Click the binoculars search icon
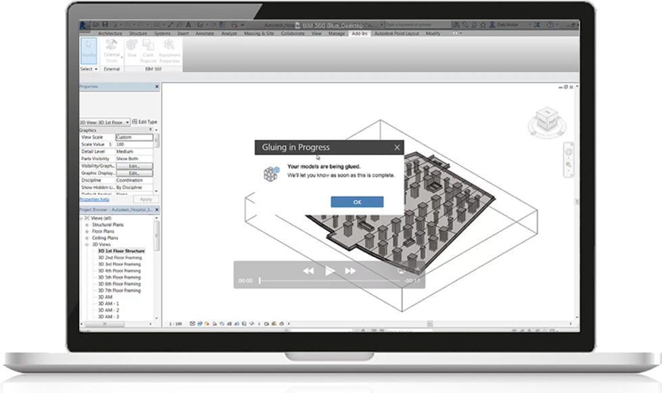 click(456, 25)
